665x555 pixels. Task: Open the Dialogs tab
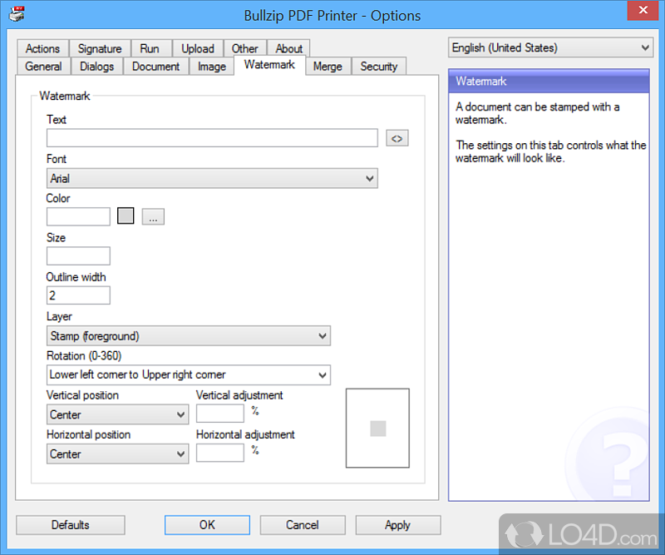click(96, 67)
